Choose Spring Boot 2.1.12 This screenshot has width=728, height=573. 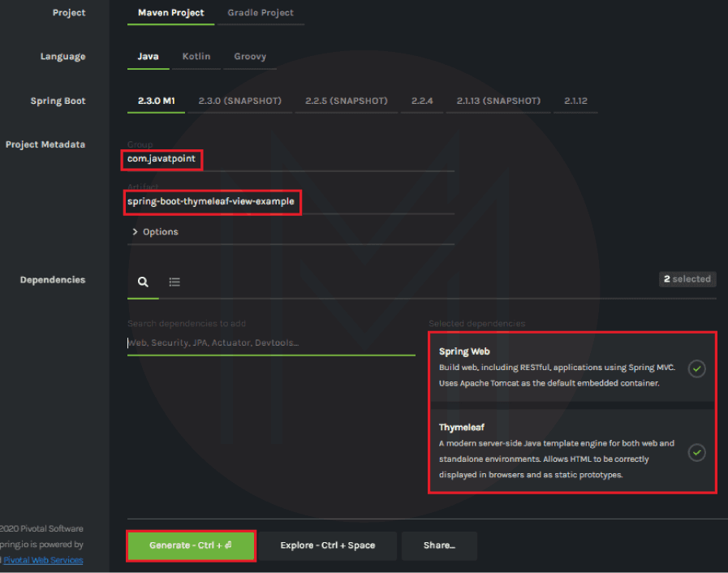click(x=575, y=101)
